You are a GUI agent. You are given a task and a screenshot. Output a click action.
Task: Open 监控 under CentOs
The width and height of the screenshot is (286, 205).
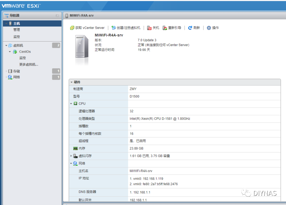(x=23, y=58)
